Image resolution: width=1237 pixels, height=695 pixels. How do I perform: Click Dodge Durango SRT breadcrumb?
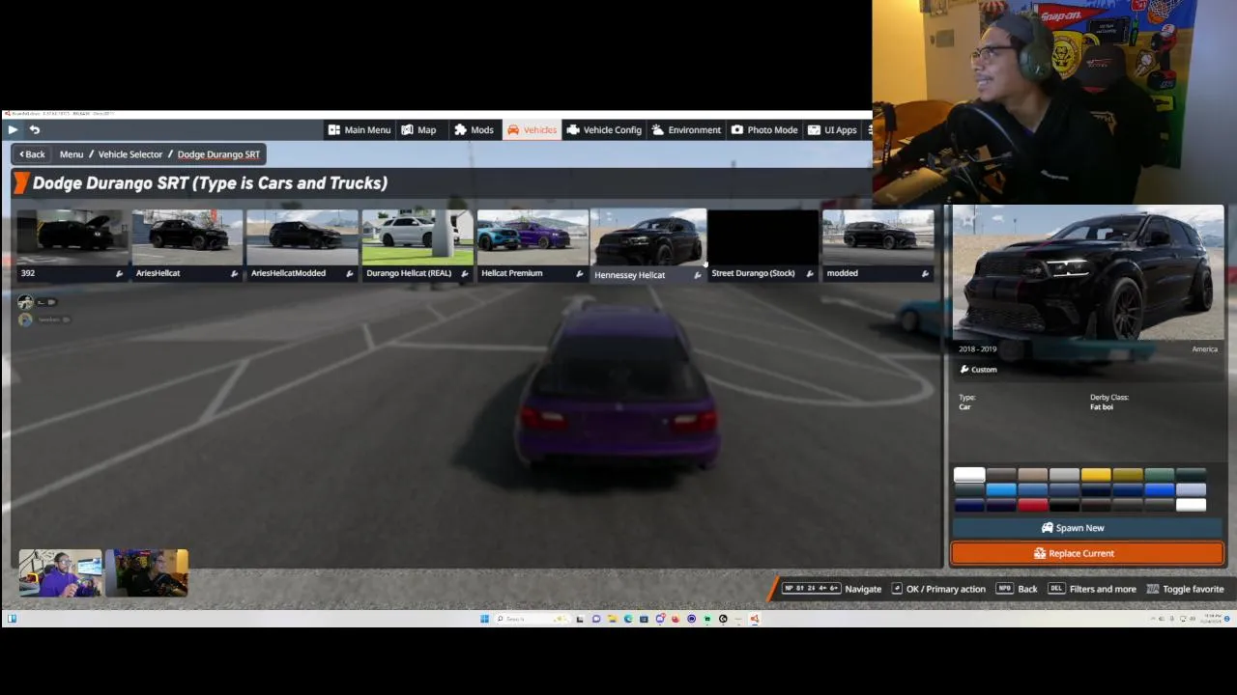point(218,154)
